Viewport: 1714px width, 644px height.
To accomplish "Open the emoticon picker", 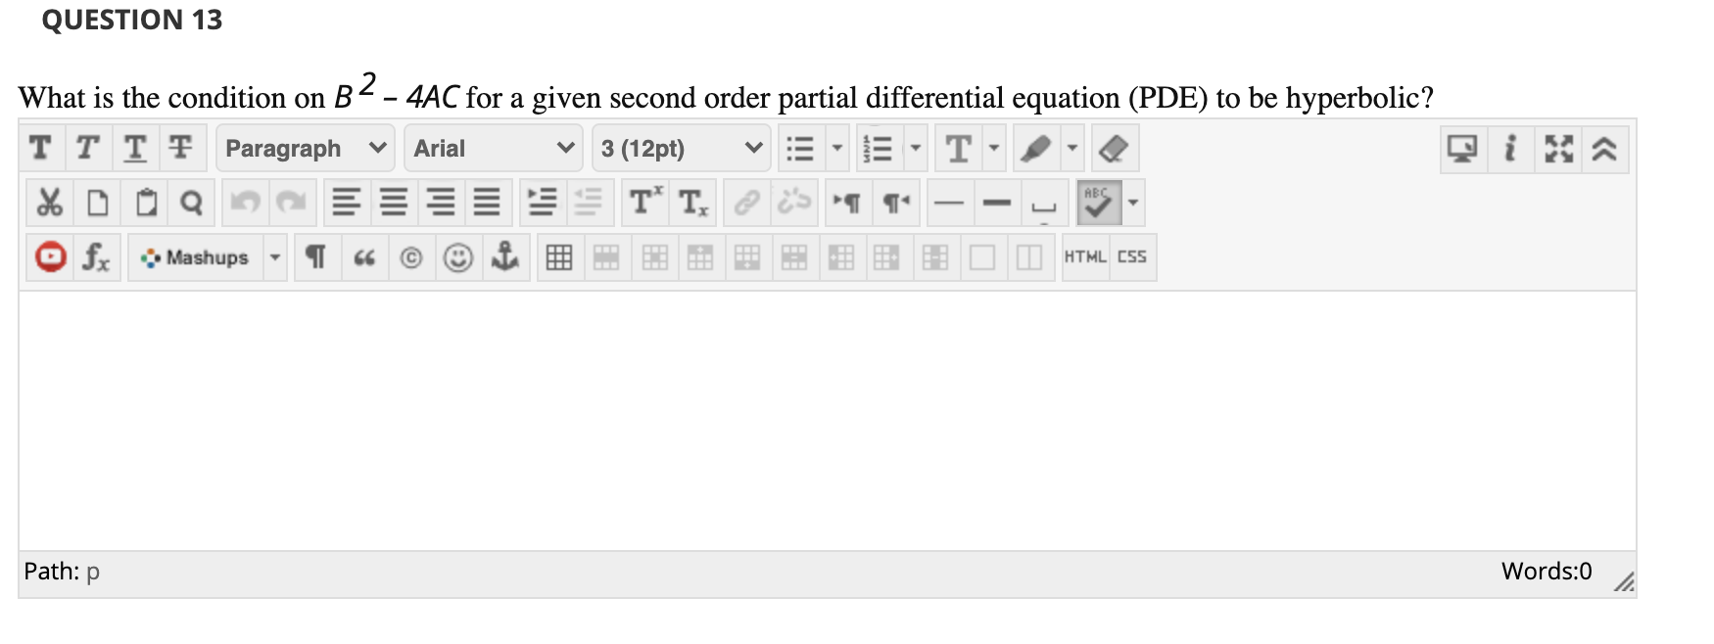I will [x=458, y=257].
